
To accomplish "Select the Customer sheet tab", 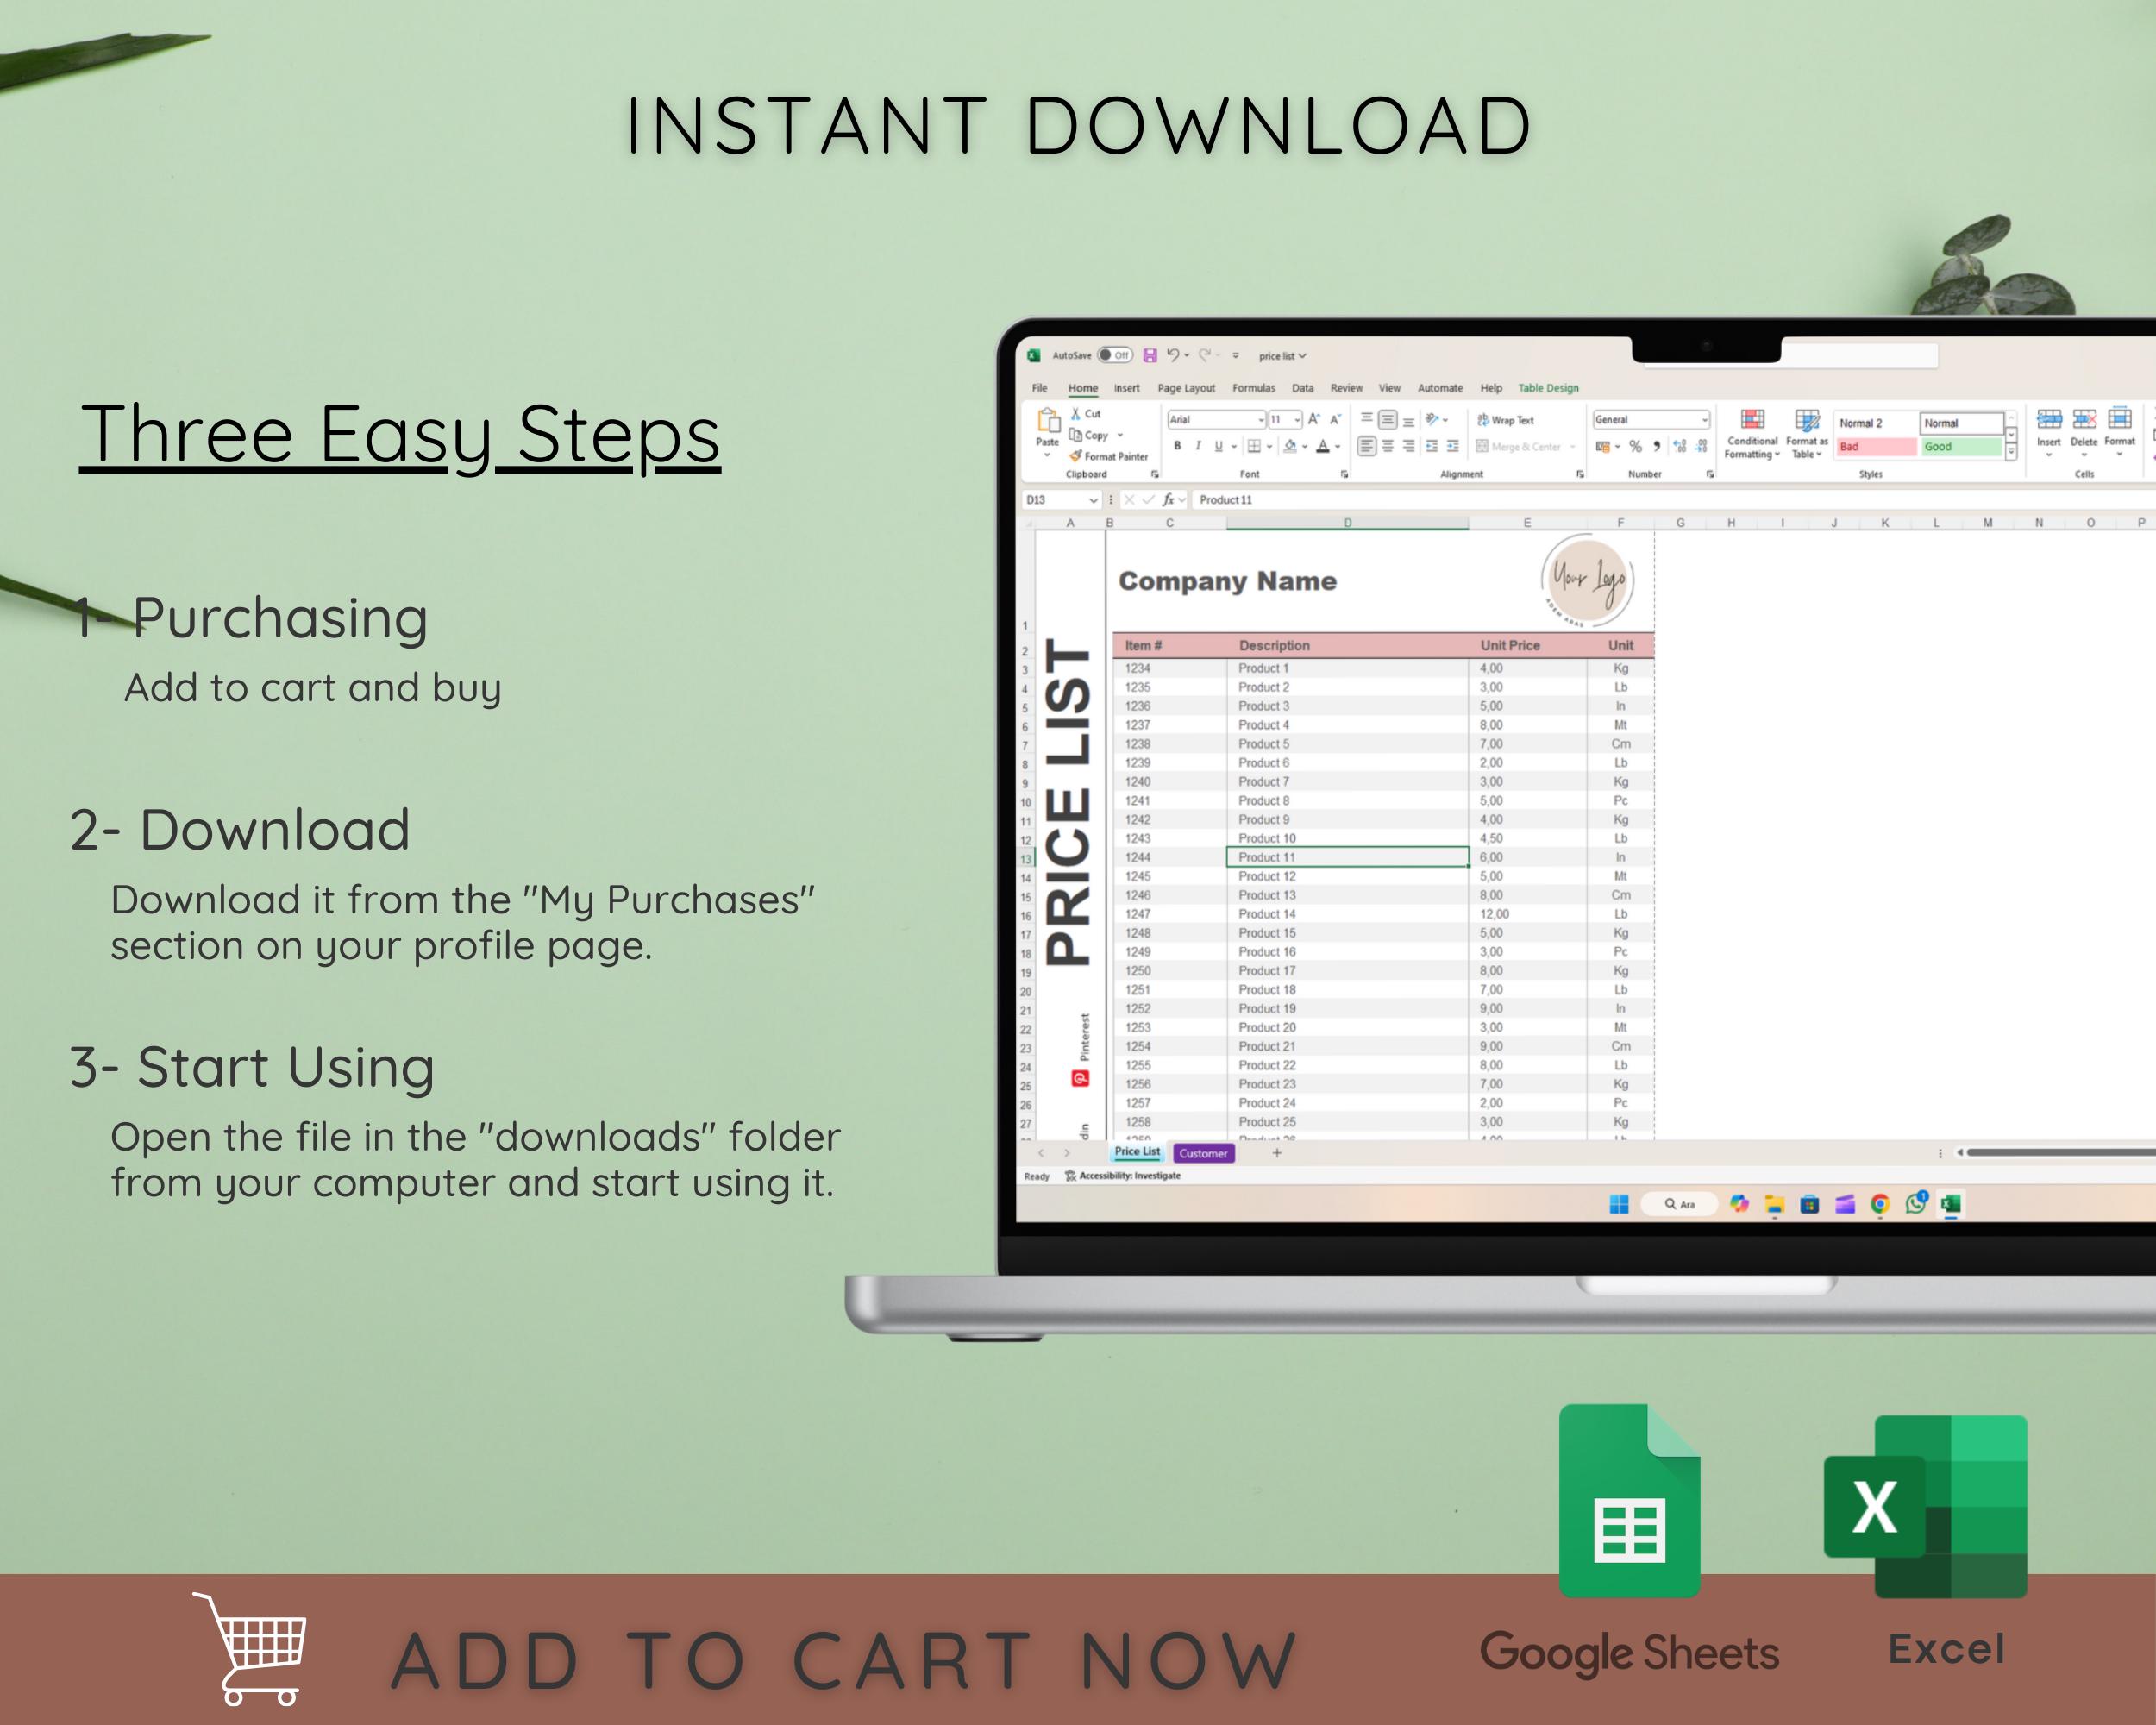I will pyautogui.click(x=1204, y=1153).
